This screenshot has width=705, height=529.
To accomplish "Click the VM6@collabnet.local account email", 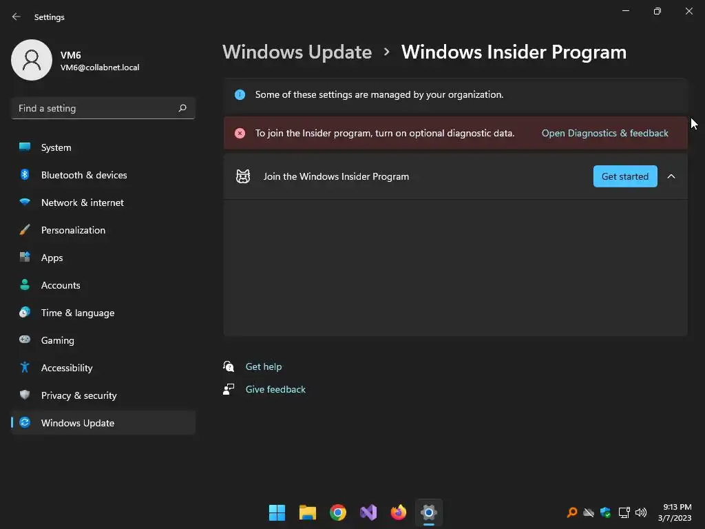I will (x=100, y=68).
